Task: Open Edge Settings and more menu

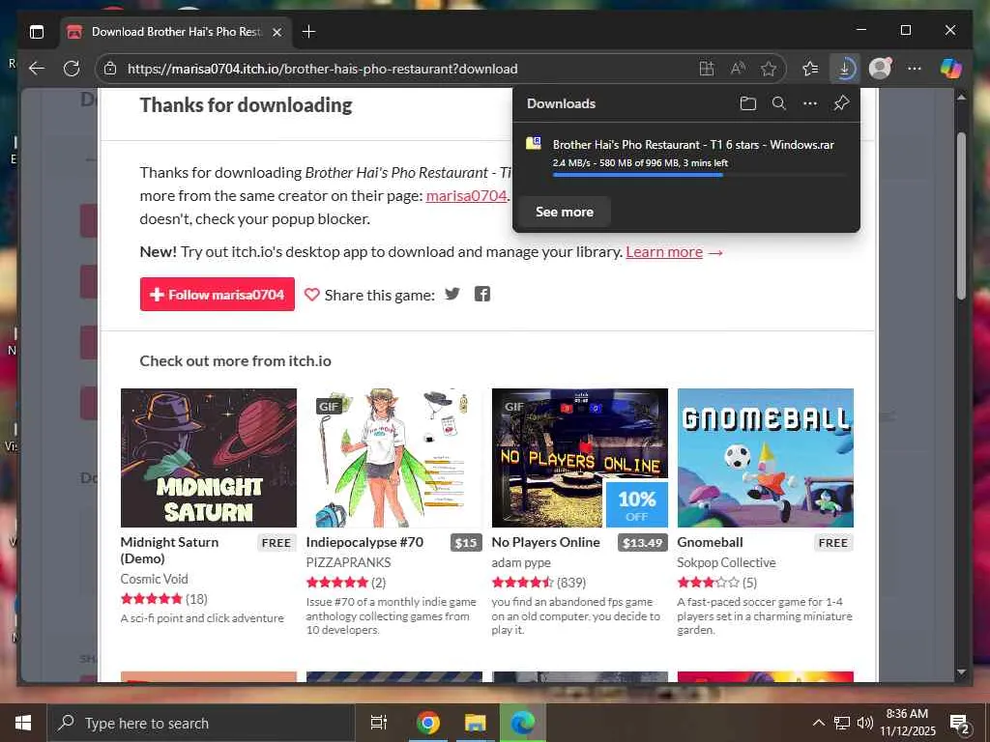Action: click(915, 69)
